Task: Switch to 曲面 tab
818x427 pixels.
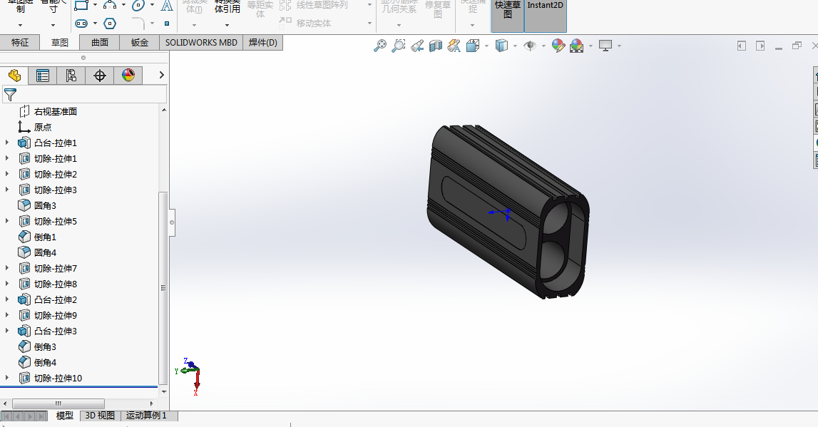Action: coord(100,42)
